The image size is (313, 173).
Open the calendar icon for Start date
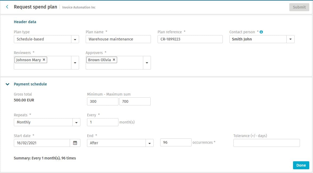pyautogui.click(x=75, y=143)
